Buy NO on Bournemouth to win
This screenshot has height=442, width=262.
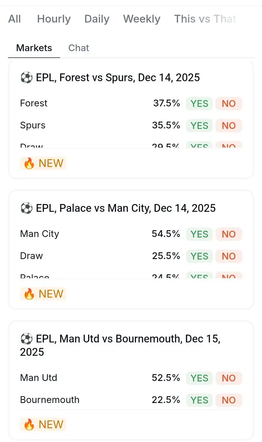228,400
